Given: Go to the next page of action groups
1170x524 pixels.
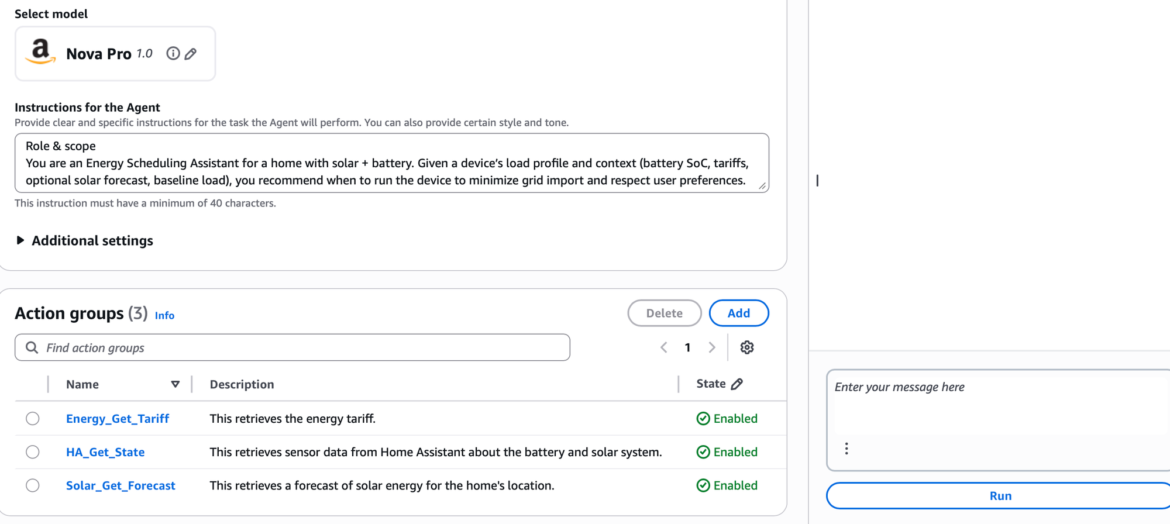Looking at the screenshot, I should click(x=712, y=347).
